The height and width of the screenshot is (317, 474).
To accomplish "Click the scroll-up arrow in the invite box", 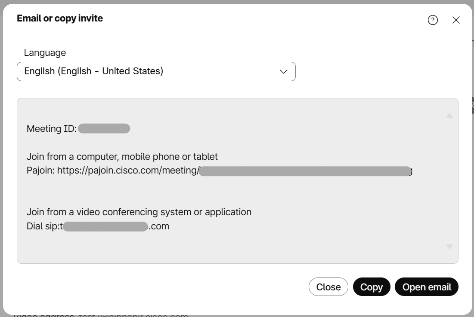I will (x=449, y=115).
